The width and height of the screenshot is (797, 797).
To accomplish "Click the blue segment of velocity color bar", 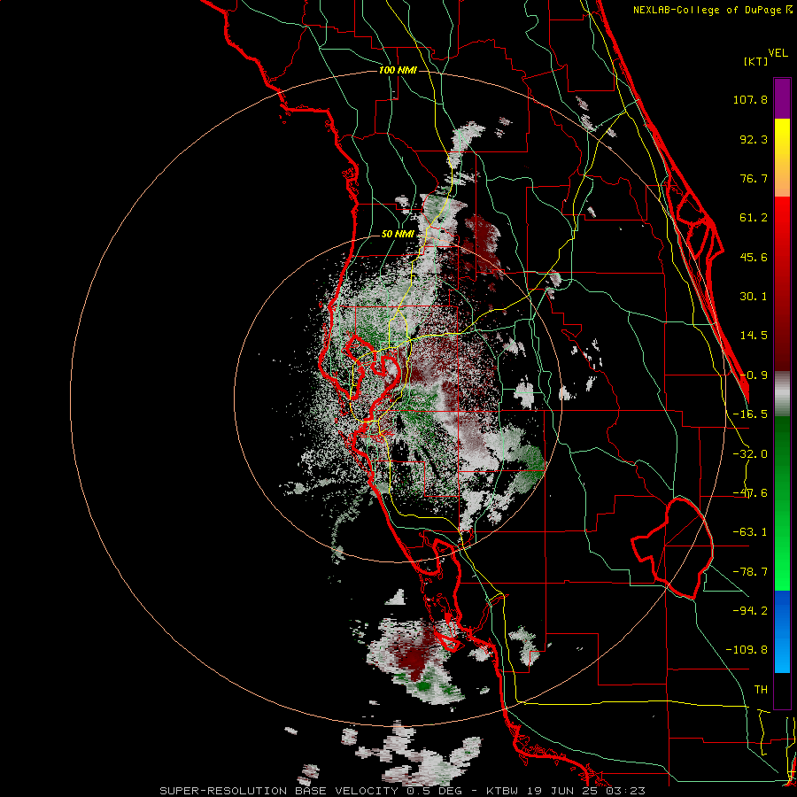I will tap(782, 631).
